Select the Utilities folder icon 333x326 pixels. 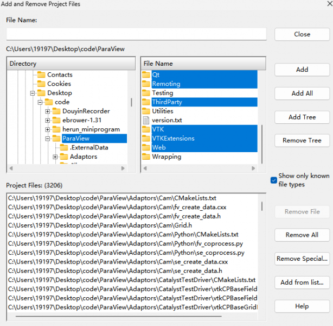[146, 111]
